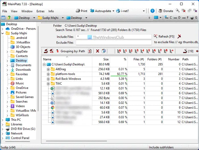
Task: Click the red pin icon beside Refresh
Action: point(179,37)
